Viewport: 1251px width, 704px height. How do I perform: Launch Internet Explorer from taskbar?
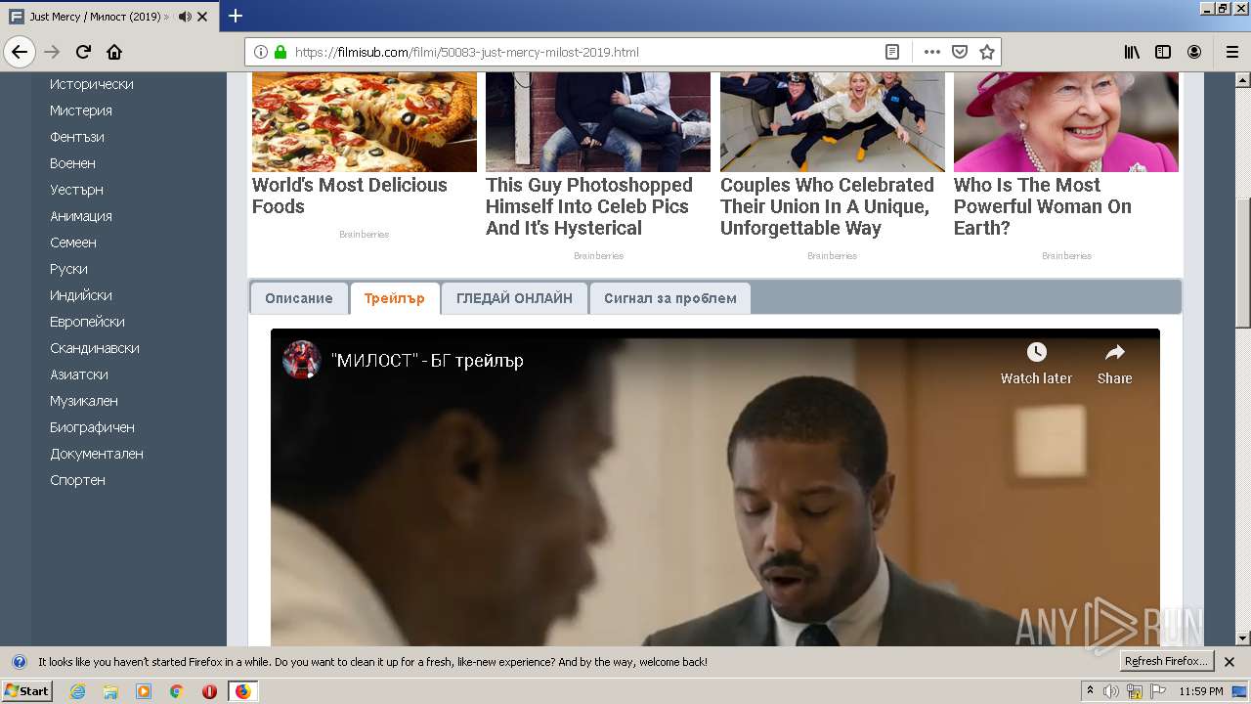point(77,691)
